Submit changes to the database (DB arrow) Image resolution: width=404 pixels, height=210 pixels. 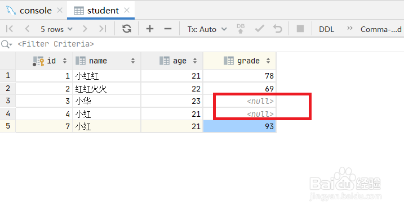pos(241,29)
